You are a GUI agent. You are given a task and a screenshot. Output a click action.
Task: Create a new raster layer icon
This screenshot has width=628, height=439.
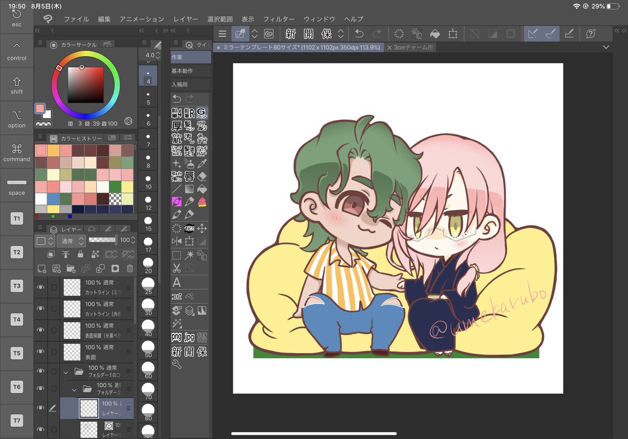tap(42, 268)
